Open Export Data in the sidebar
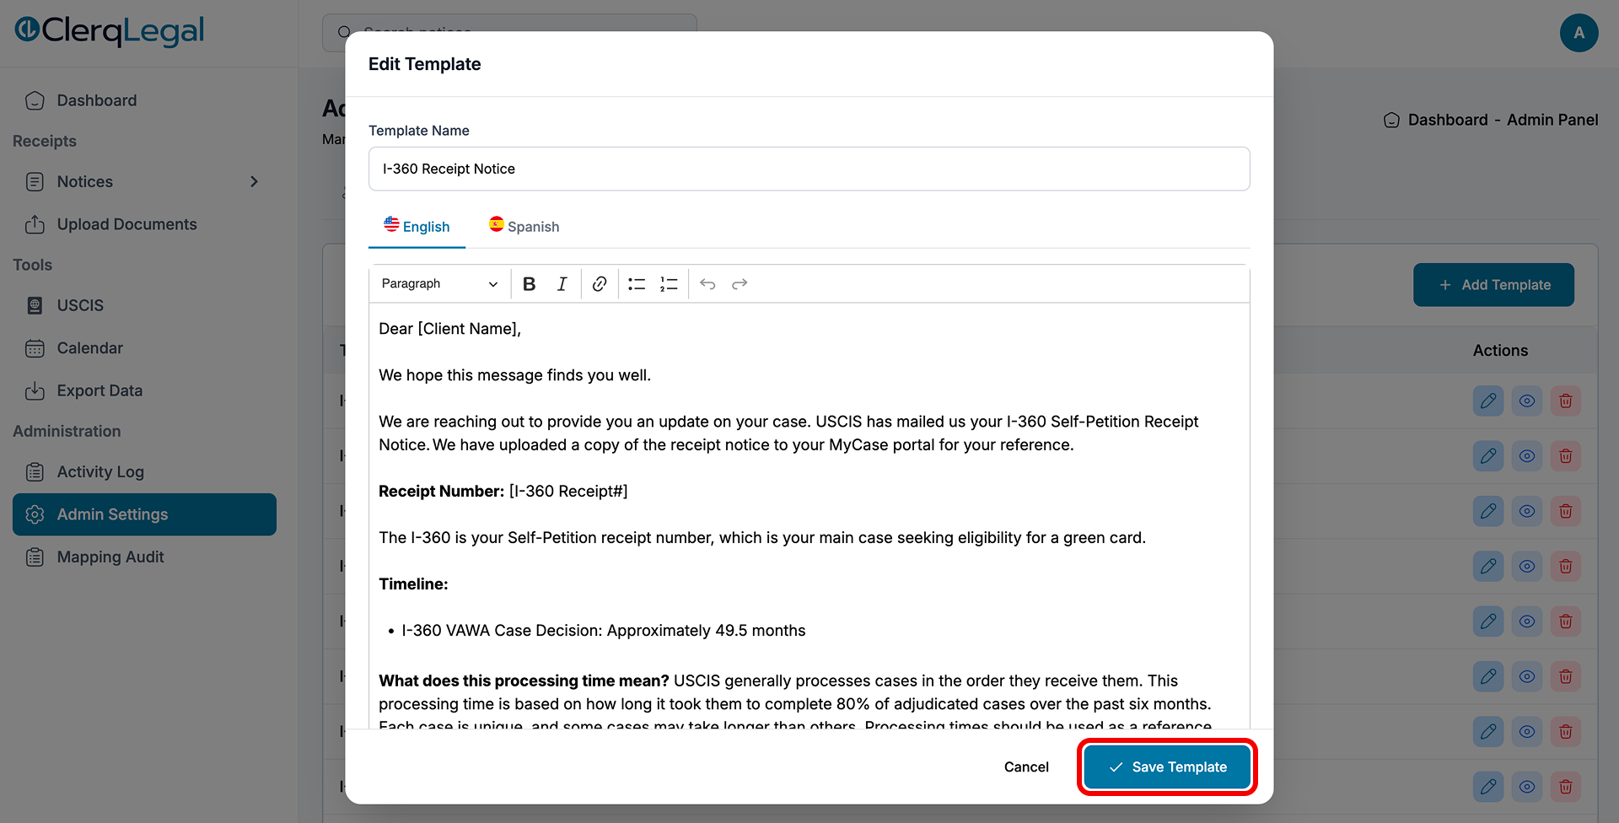 point(100,390)
